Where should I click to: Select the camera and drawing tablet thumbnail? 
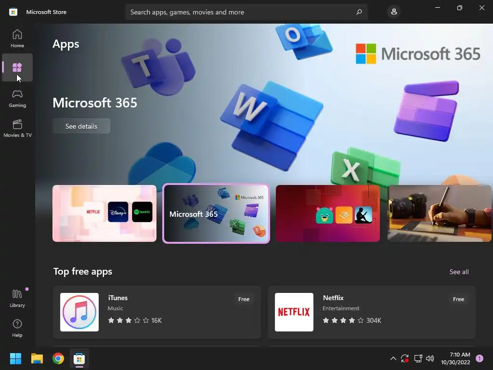440,213
